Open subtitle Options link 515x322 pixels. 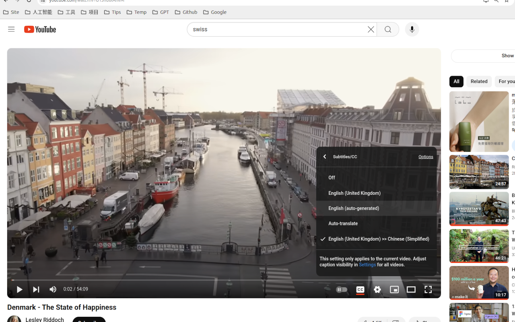(426, 157)
